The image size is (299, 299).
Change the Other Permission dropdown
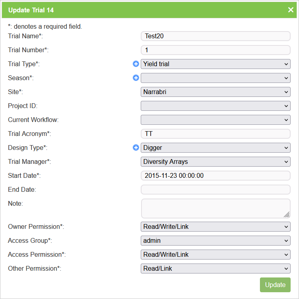[215, 268]
